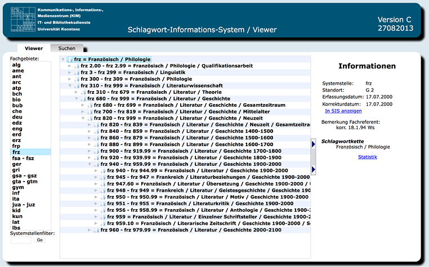The width and height of the screenshot is (429, 267).
Task: Click document icon beside frz 960 - frz 979.99
Action: 96,230
